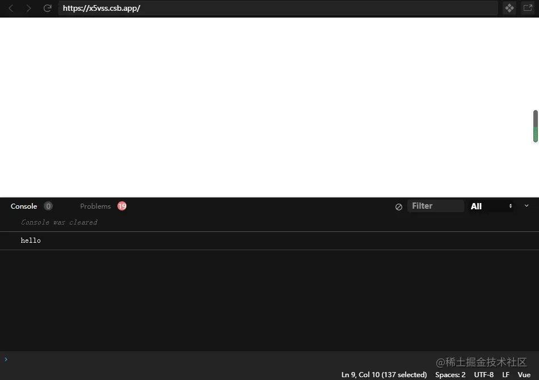Open the All log level dropdown

pyautogui.click(x=491, y=206)
